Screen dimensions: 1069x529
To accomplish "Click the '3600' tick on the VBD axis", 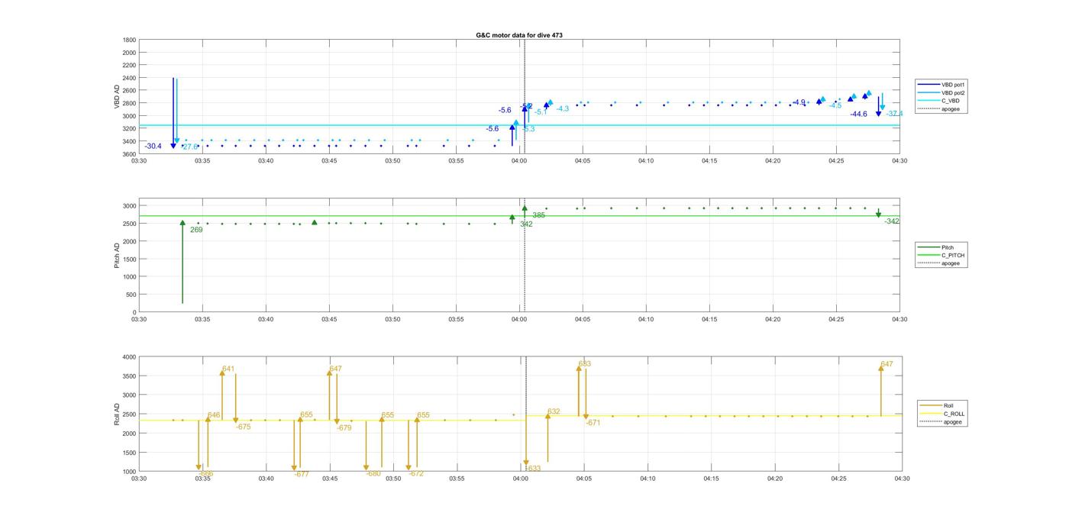I will pyautogui.click(x=129, y=154).
